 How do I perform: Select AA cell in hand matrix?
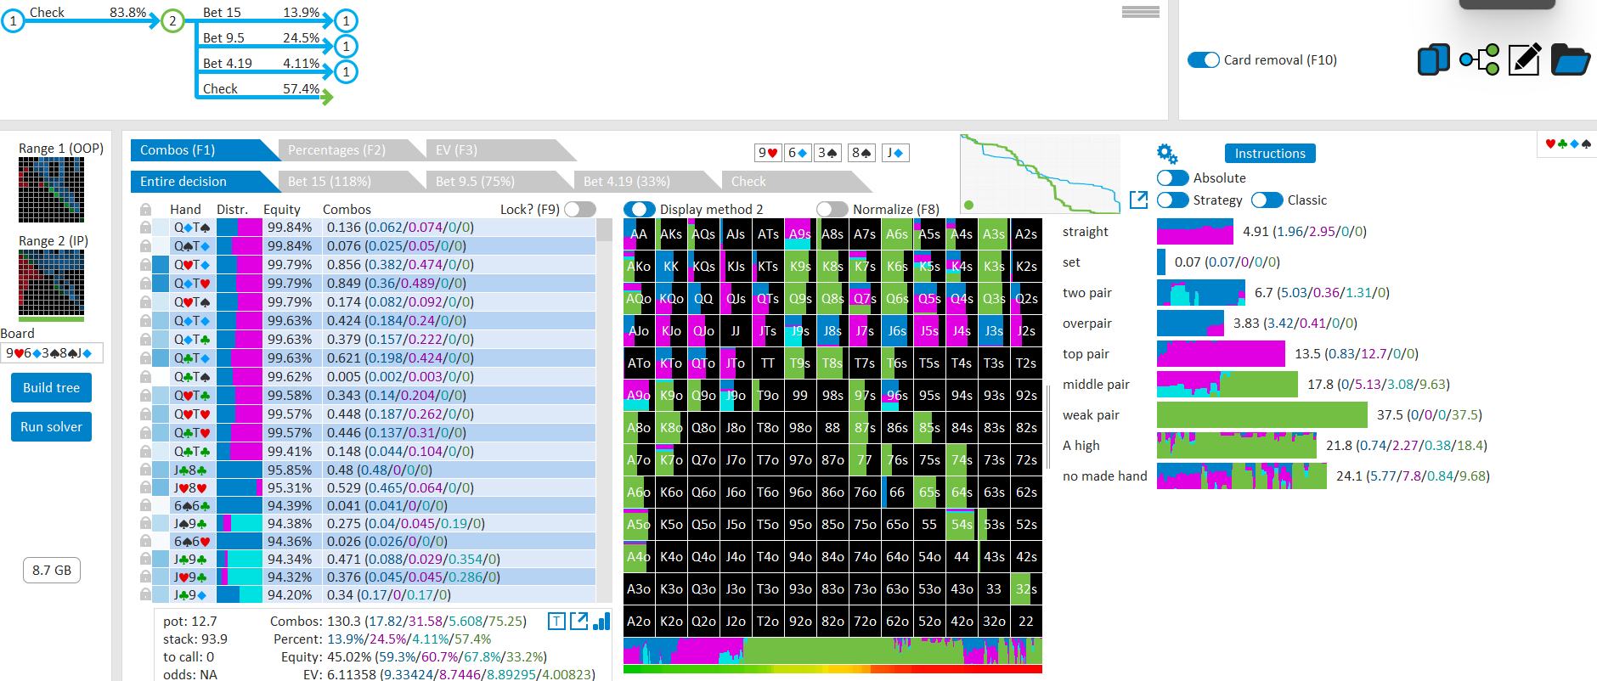[x=639, y=234]
